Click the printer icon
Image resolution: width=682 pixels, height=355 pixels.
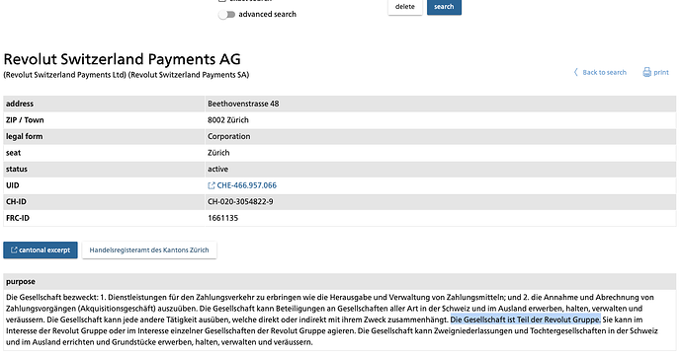[646, 72]
